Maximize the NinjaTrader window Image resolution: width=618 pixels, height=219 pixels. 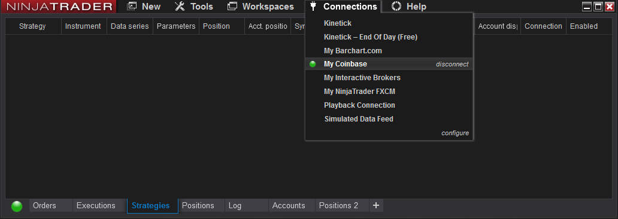598,7
